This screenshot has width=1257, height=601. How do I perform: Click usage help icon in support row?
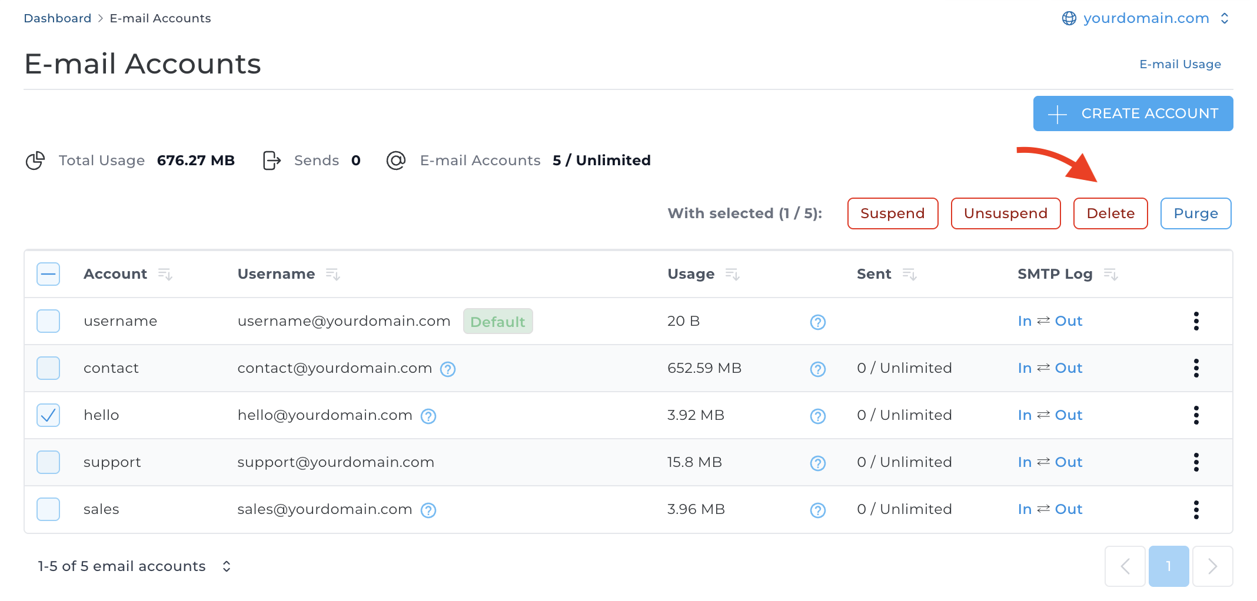[x=817, y=463]
